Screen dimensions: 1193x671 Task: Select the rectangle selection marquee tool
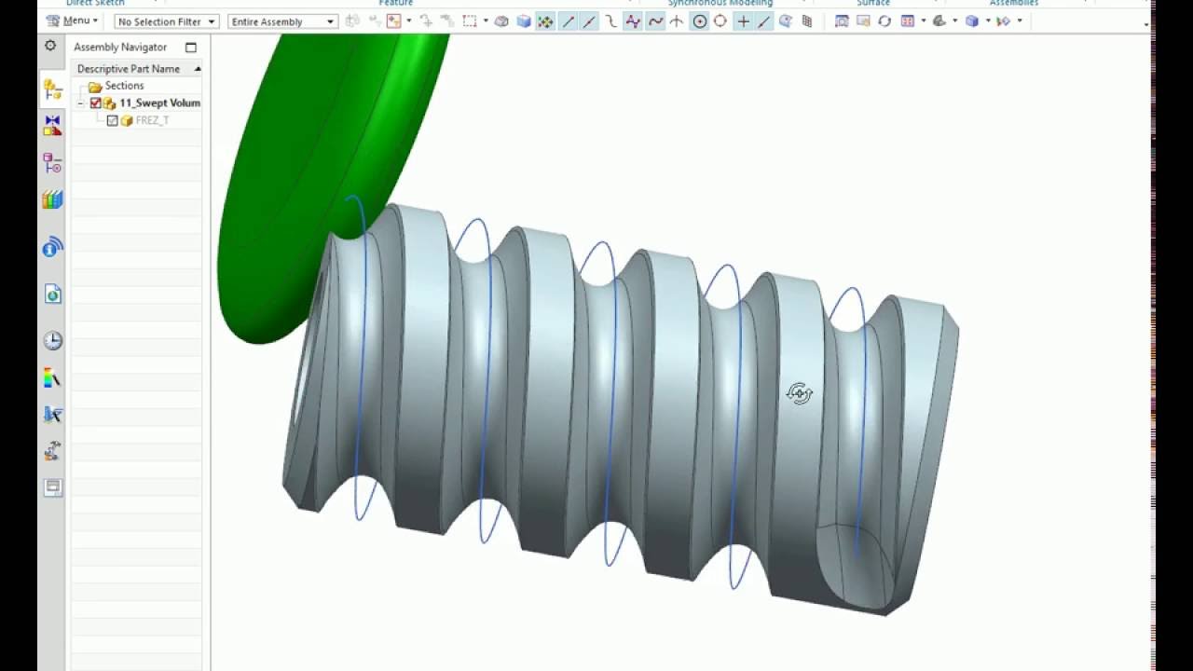tap(469, 21)
